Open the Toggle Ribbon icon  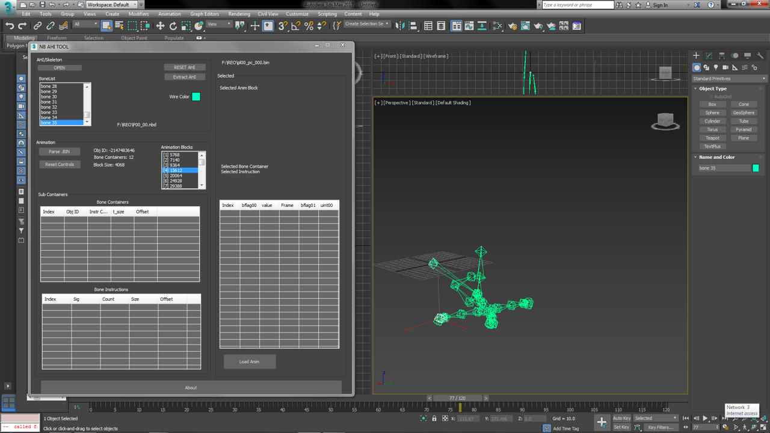457,26
